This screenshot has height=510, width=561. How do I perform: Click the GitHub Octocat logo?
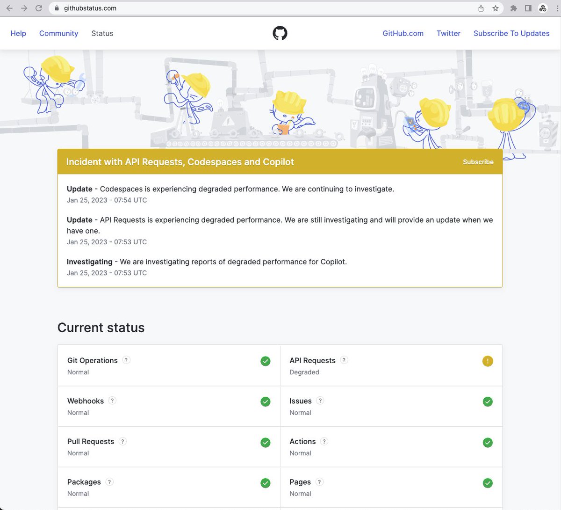(x=280, y=33)
